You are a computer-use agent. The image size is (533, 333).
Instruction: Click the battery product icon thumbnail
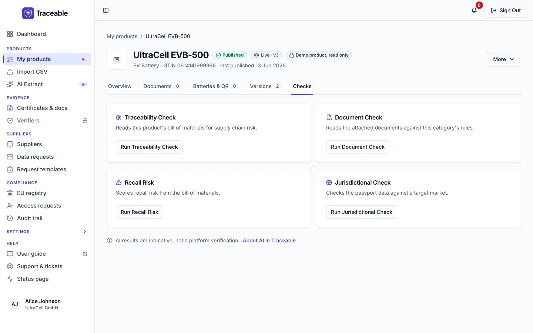[117, 59]
